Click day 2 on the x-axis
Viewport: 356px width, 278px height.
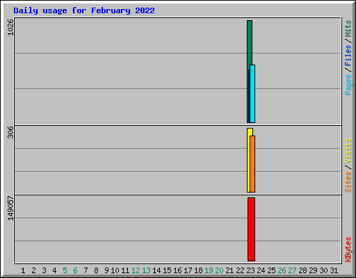[x=33, y=270]
